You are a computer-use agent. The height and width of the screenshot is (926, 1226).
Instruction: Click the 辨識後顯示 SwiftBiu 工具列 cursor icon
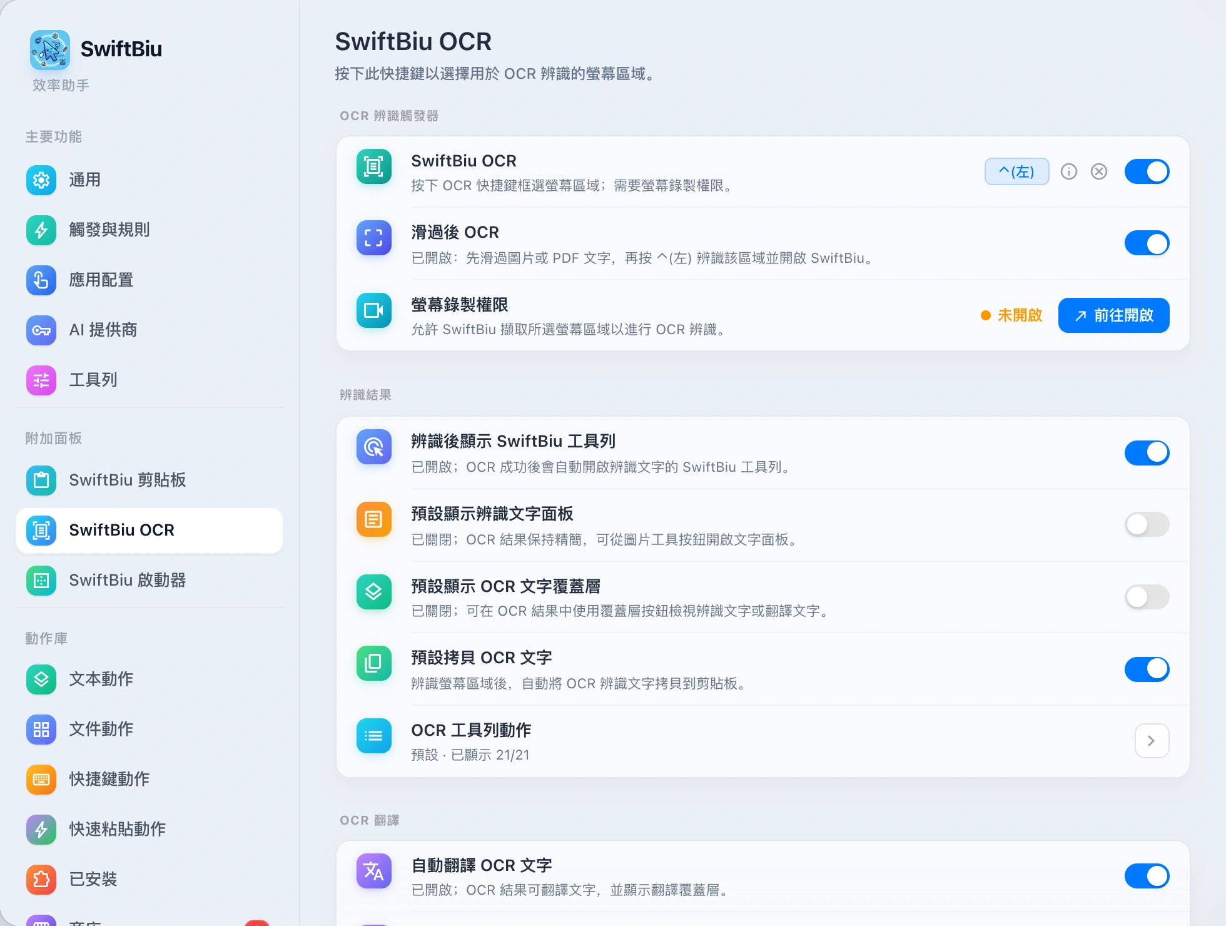[374, 447]
